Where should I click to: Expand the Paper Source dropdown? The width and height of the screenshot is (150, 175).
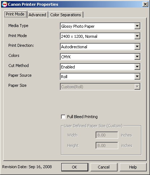tap(100, 76)
